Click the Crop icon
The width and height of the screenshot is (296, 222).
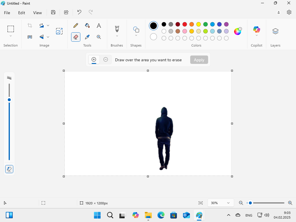[x=30, y=25]
